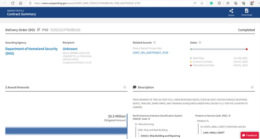Click 336611: Ship Building and Repairing row
Image resolution: width=260 pixels, height=139 pixels.
point(160,136)
